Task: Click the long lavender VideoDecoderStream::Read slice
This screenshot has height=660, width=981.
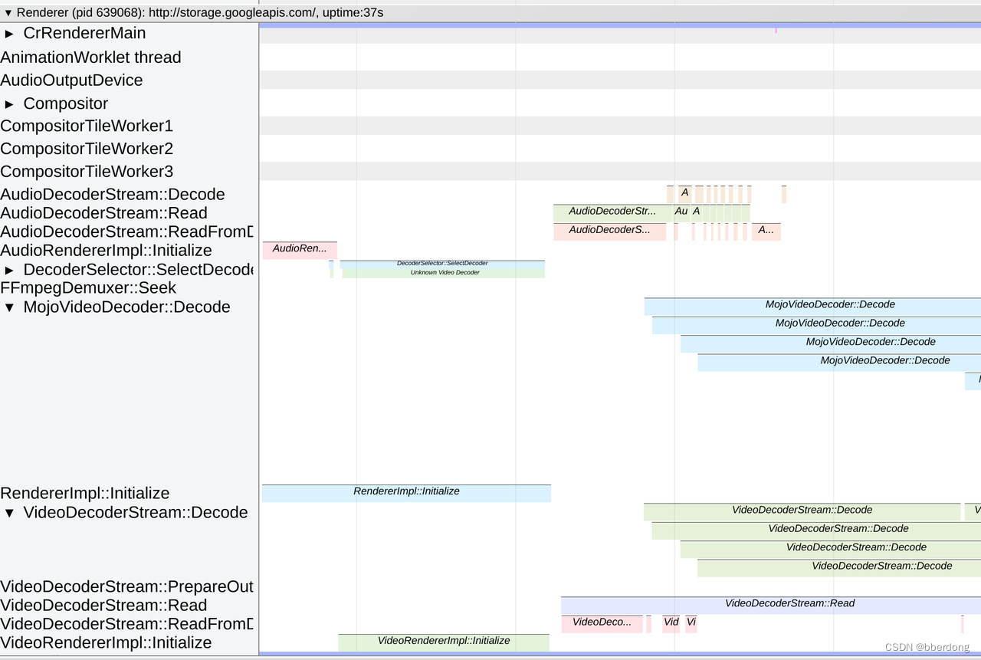Action: click(x=771, y=606)
